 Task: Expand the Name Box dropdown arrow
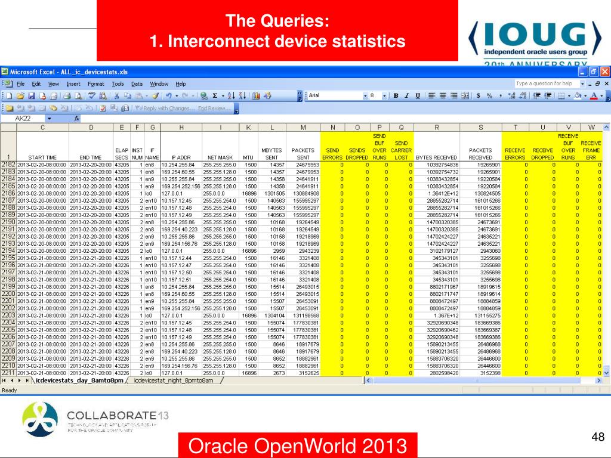click(x=49, y=119)
